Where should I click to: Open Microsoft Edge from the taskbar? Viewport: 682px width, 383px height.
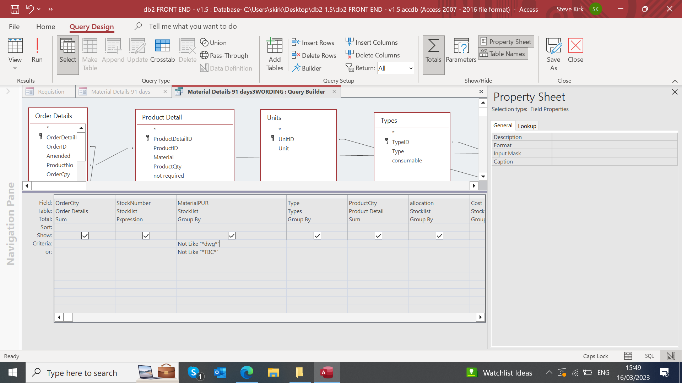(247, 372)
